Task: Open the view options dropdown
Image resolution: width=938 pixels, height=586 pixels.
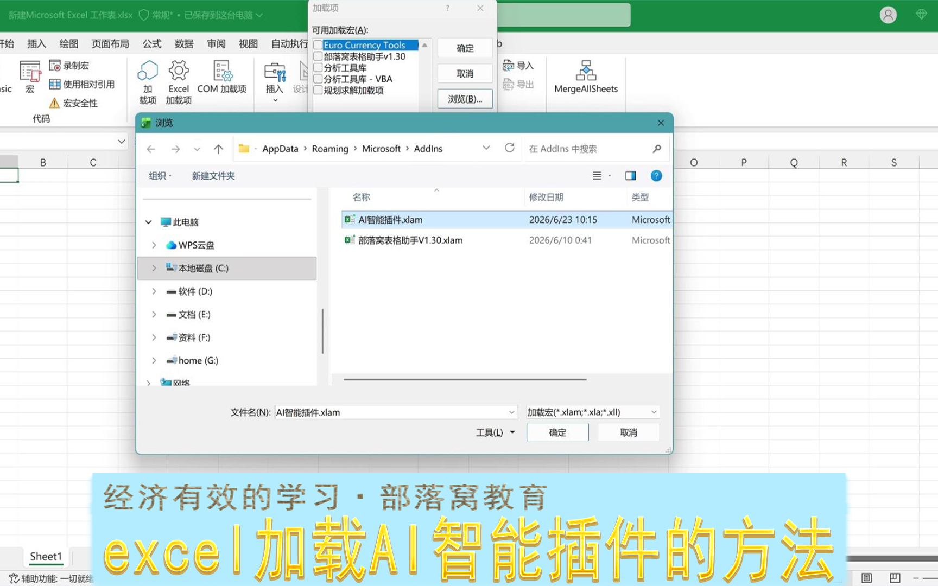Action: coord(610,176)
